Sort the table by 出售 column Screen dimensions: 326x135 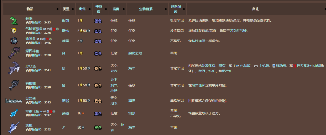pos(90,9)
